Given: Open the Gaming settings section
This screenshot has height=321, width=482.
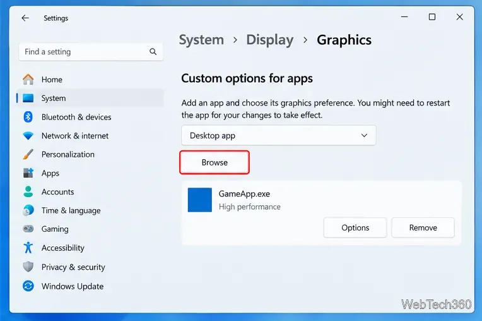Looking at the screenshot, I should pyautogui.click(x=90, y=229).
